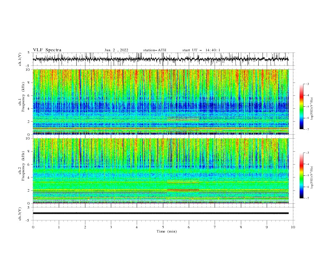Click the time axis tick label "2"
330x255 pixels.
click(85, 227)
